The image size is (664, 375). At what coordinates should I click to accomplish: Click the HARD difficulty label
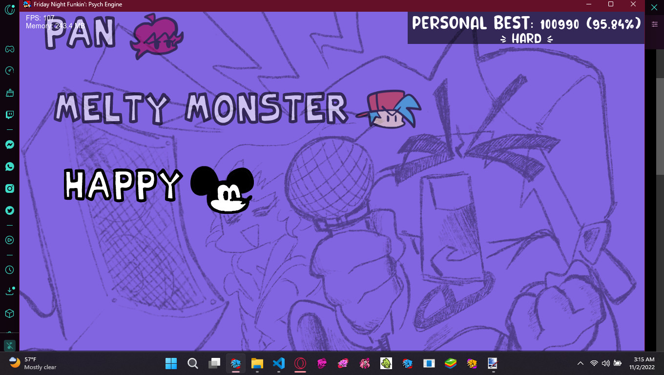[526, 39]
